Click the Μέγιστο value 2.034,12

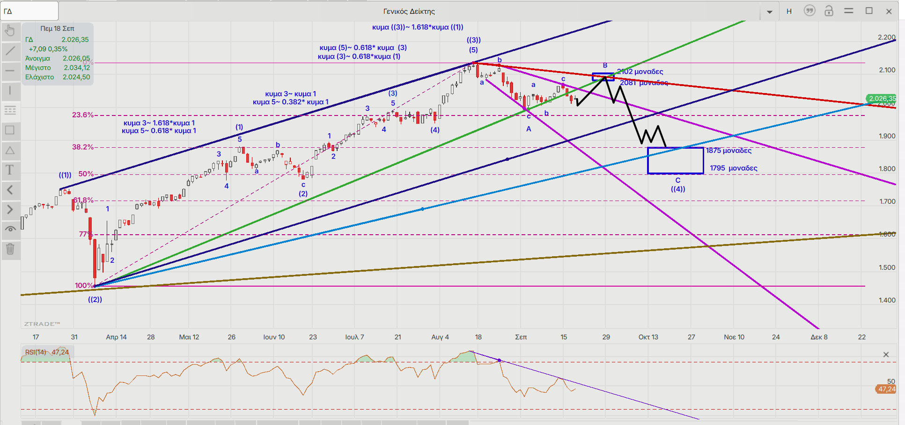coord(77,68)
